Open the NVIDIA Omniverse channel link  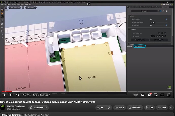[x=16, y=106]
